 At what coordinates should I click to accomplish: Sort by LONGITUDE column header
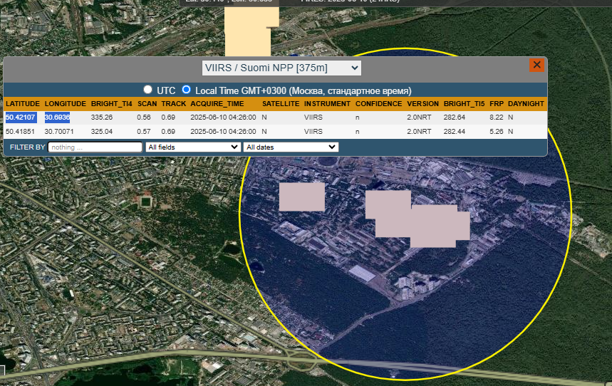[x=65, y=104]
